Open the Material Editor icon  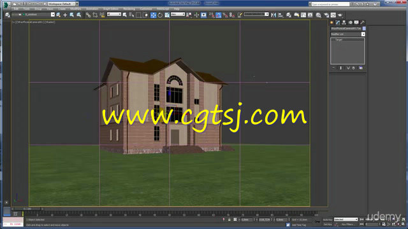(x=318, y=15)
